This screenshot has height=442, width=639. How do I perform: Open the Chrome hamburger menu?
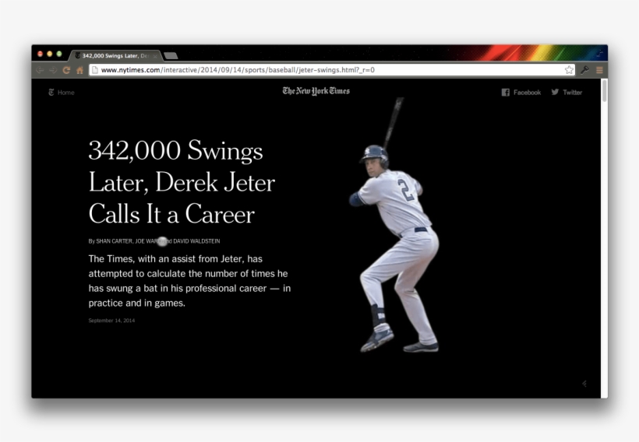point(599,70)
